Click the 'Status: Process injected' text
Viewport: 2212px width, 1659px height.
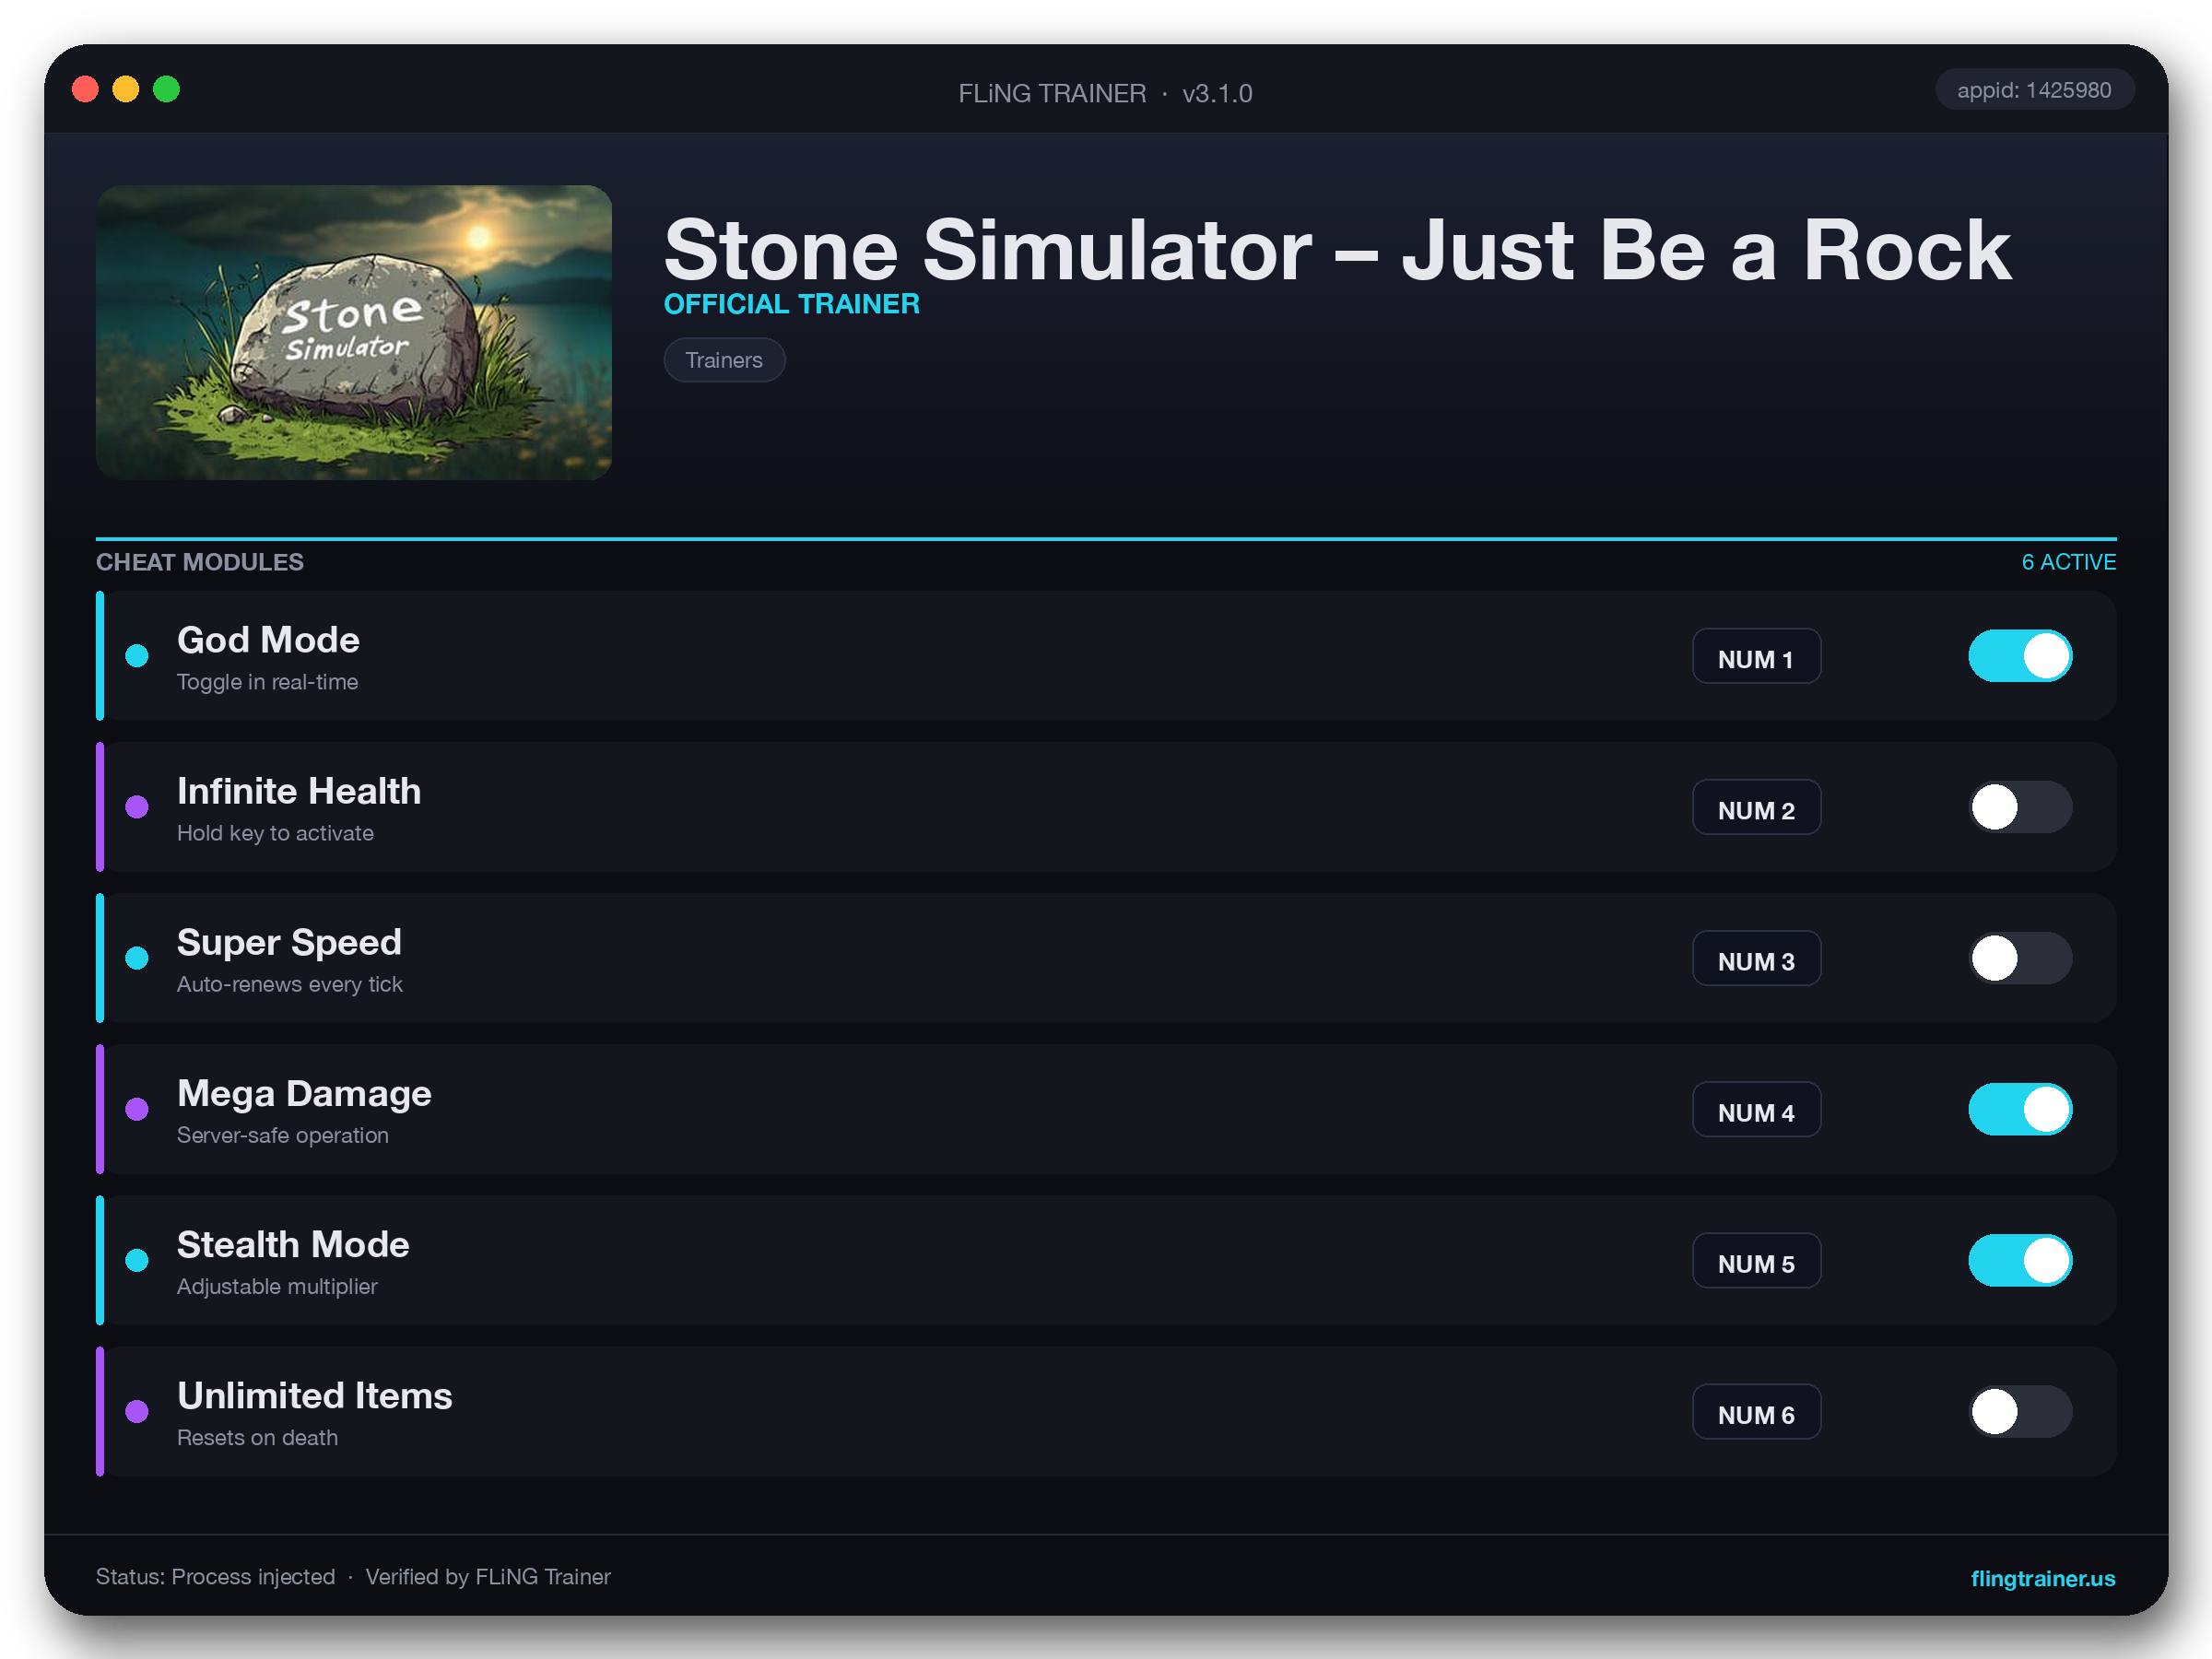click(215, 1576)
